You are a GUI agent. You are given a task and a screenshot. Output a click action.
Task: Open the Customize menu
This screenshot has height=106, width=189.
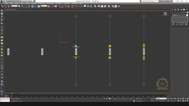click(66, 4)
